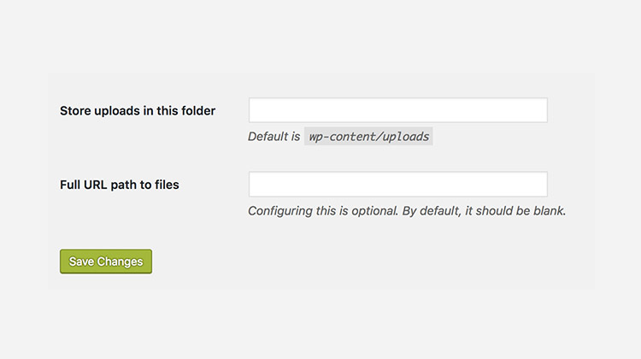The image size is (641, 359).
Task: Select the input above 'Default is' hint
Action: point(397,110)
